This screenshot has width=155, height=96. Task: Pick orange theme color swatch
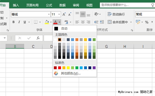click(x=77, y=39)
